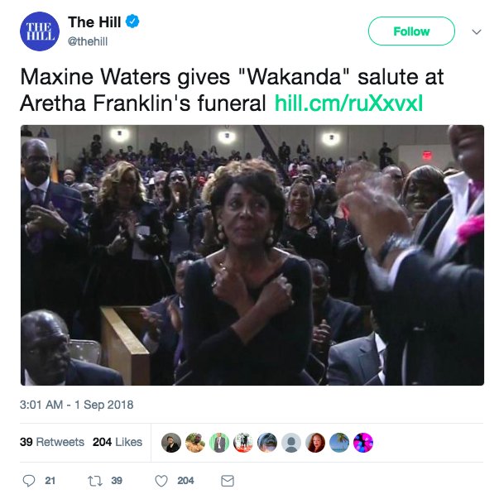Open the palm tree liker avatar
The image size is (499, 499).
(x=339, y=443)
